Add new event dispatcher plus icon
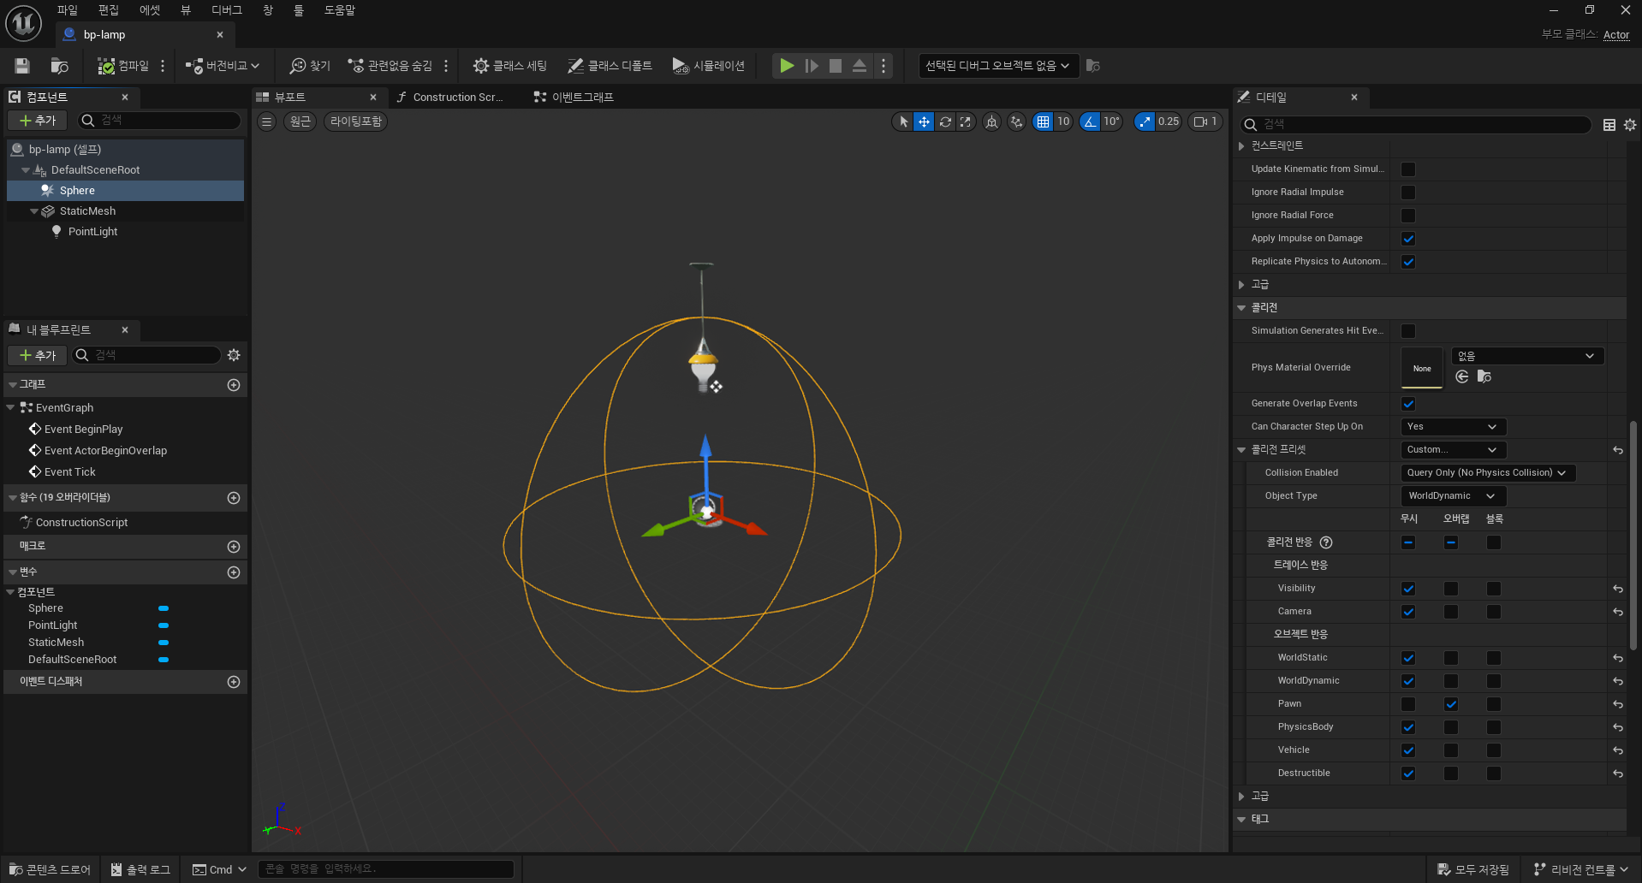 (x=234, y=682)
